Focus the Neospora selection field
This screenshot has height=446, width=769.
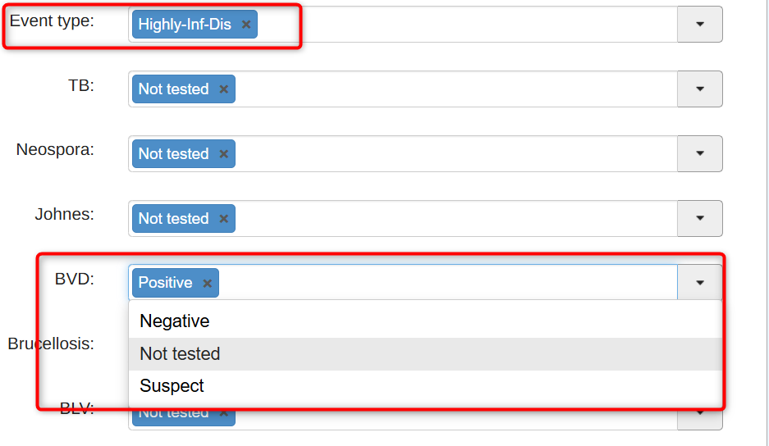[451, 154]
